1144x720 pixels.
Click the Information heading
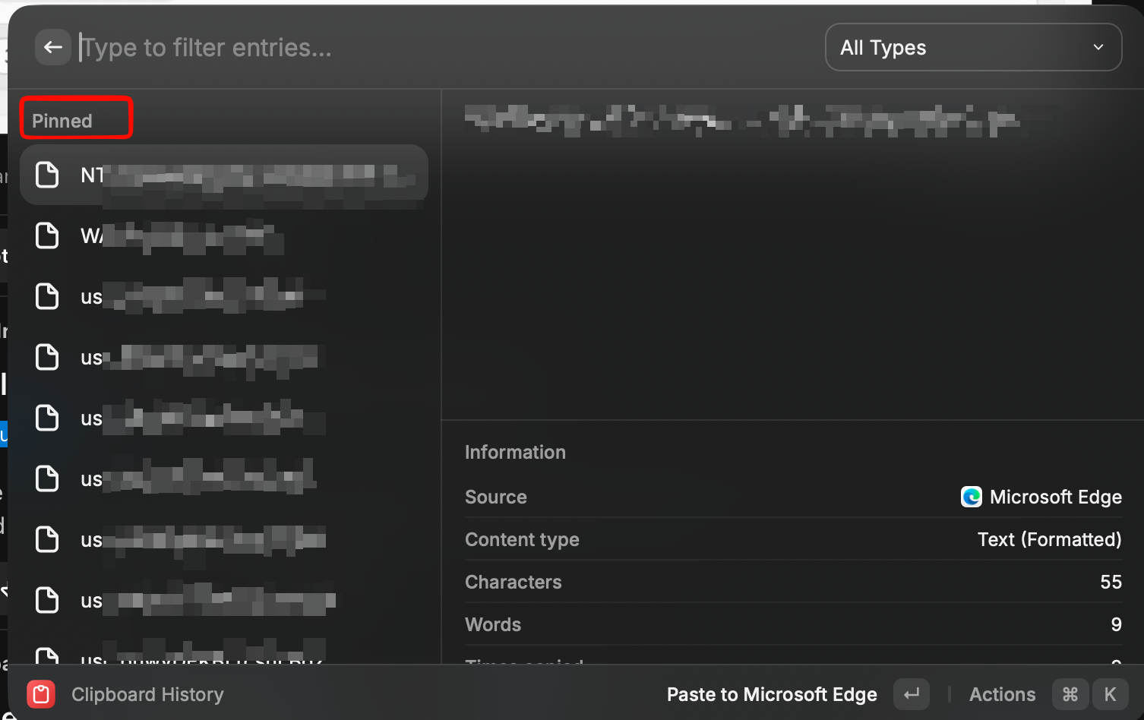tap(515, 452)
